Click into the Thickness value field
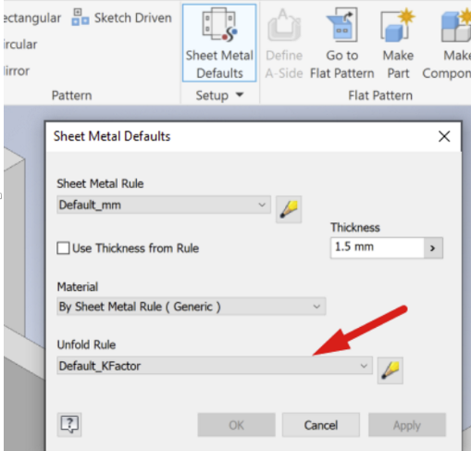The image size is (471, 451). [378, 247]
